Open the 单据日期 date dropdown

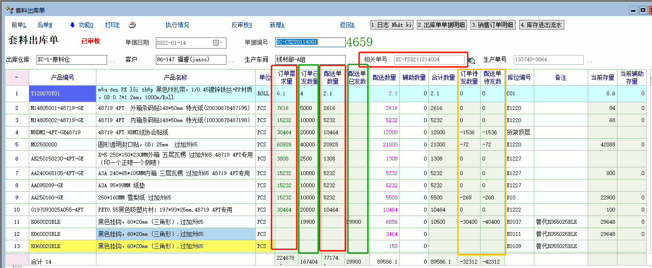coord(222,43)
